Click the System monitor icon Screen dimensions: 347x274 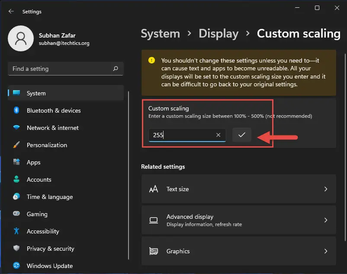coord(16,93)
